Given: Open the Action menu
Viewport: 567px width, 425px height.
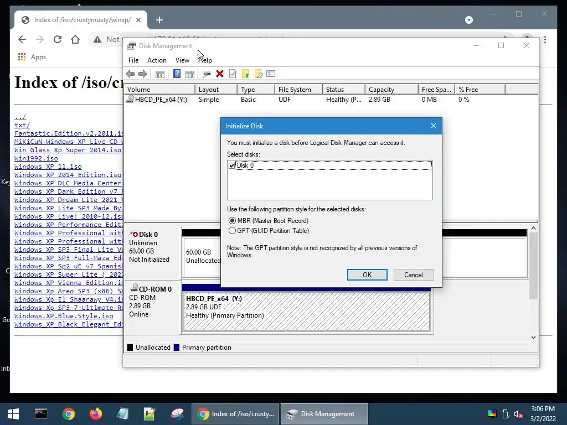Looking at the screenshot, I should 157,60.
